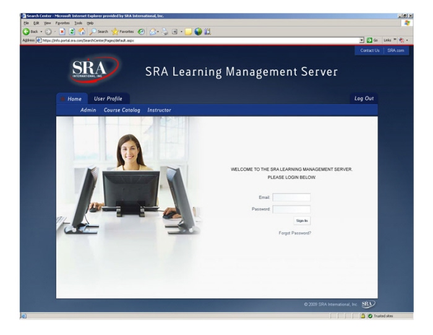The width and height of the screenshot is (433, 335).
Task: Click the Email input field
Action: pos(291,197)
